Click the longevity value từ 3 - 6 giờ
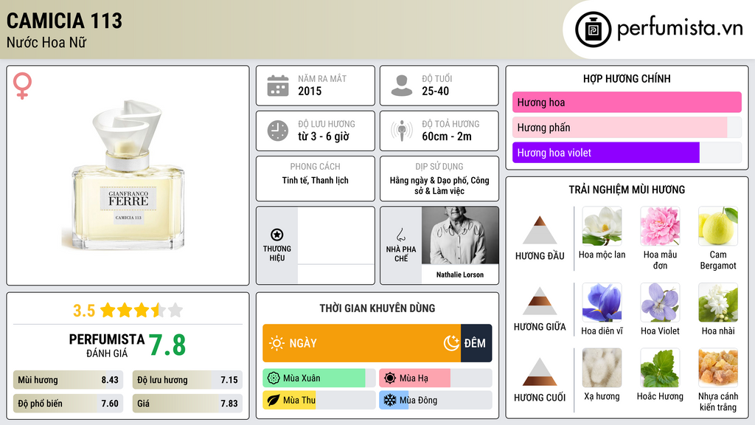Image resolution: width=755 pixels, height=425 pixels. 323,137
